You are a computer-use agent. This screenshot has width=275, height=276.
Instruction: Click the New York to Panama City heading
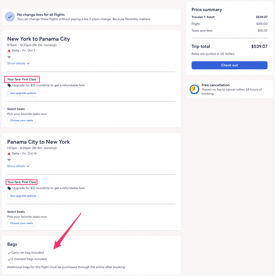pos(39,39)
